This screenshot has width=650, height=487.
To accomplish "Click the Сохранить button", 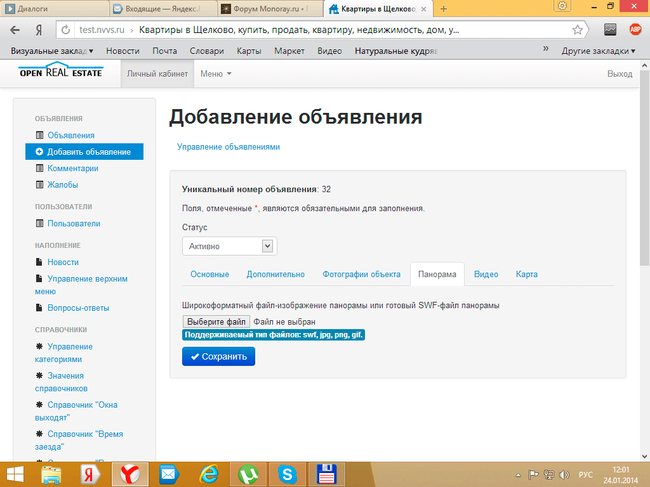I will coord(218,356).
